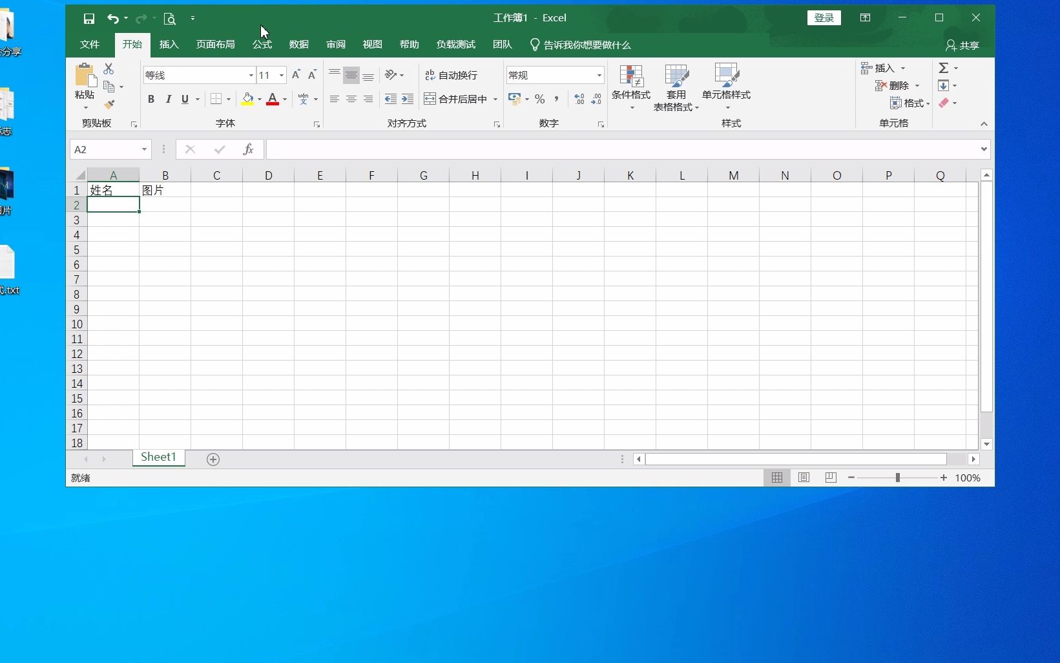This screenshot has width=1060, height=663.
Task: Cut selection with scissors icon
Action: coord(109,68)
